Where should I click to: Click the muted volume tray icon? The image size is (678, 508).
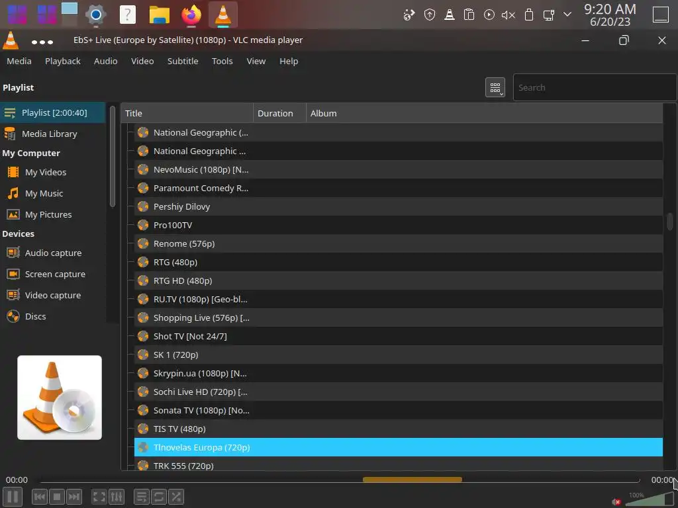coord(508,15)
